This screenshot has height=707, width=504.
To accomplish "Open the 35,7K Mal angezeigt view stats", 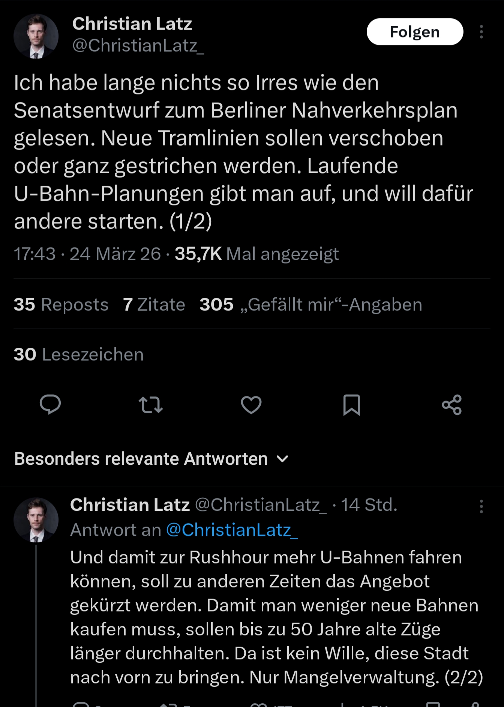I will [x=256, y=254].
